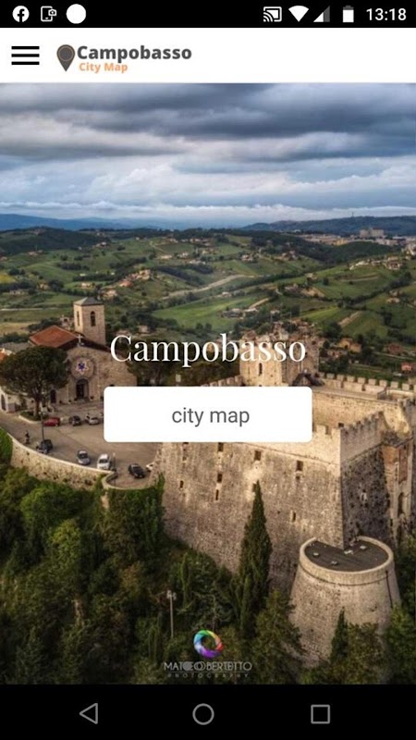The image size is (416, 740).
Task: Tap the cellular signal strength icon
Action: pos(322,14)
